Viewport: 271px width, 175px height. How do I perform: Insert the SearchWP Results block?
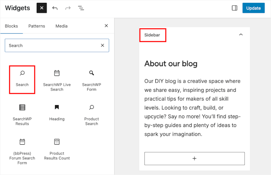[22, 114]
